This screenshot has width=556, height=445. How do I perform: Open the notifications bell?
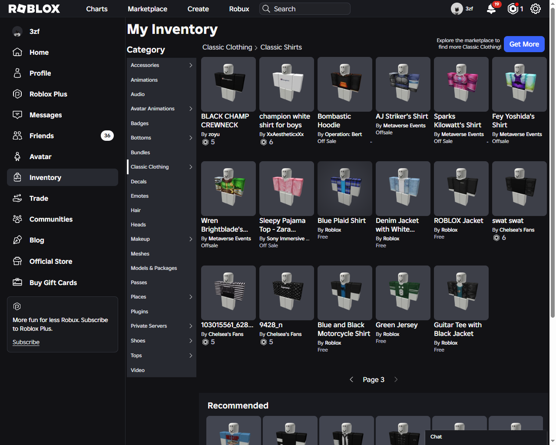pyautogui.click(x=491, y=9)
